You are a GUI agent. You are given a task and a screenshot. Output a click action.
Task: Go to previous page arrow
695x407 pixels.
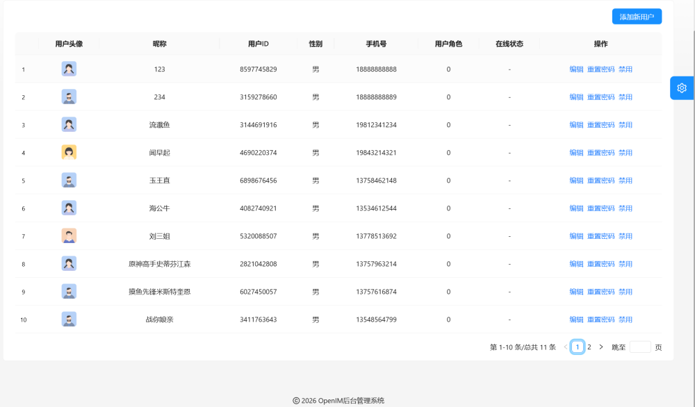point(566,347)
